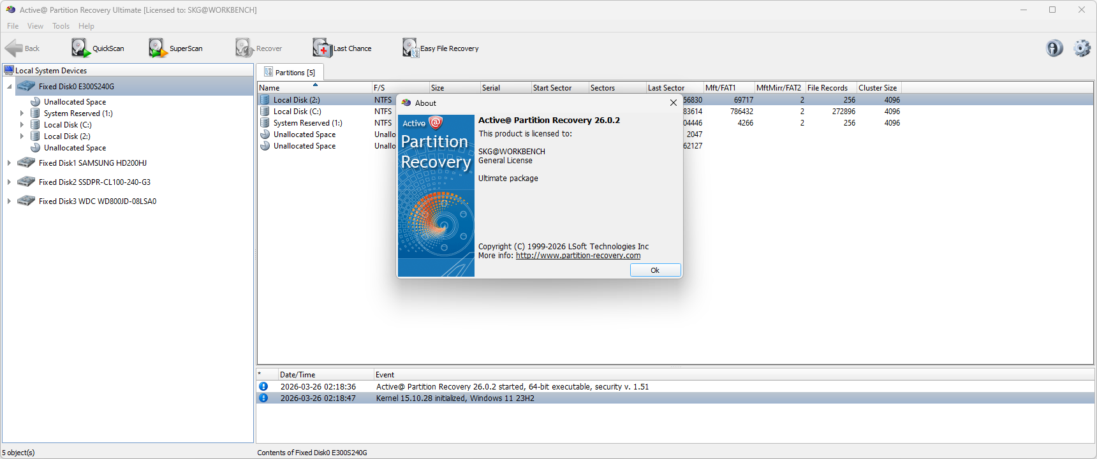Expand Fixed Disk1 SAMSUNG HD200HJ
Image resolution: width=1097 pixels, height=459 pixels.
9,163
